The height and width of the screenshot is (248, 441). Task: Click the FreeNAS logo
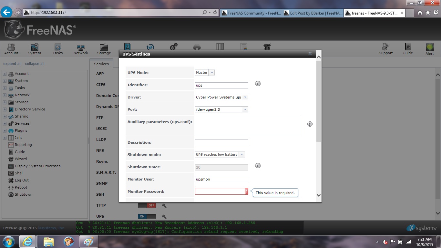click(x=40, y=30)
